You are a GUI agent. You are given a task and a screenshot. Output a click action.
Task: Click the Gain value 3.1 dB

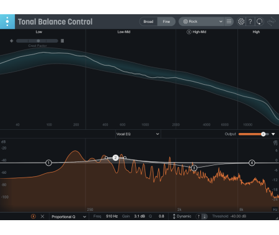[x=139, y=216]
